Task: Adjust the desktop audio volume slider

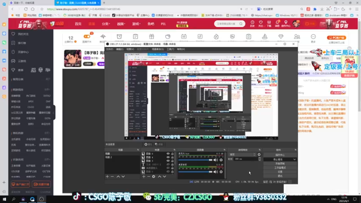Action: (x=195, y=172)
